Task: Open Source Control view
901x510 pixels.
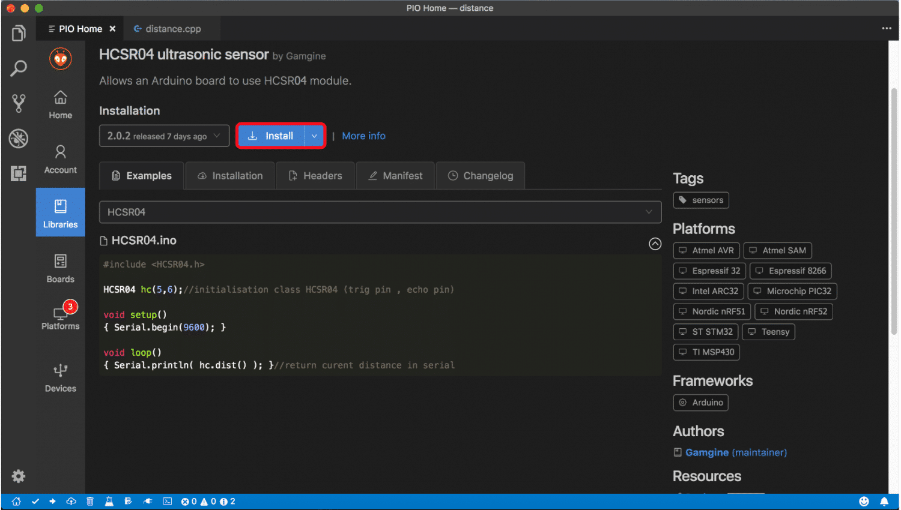Action: click(x=19, y=103)
